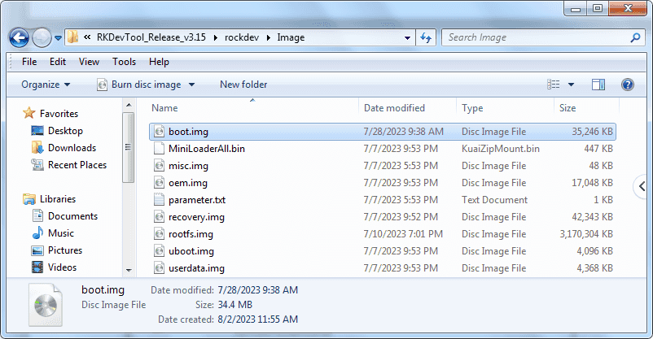Open the Tools menu
The height and width of the screenshot is (339, 653).
[x=124, y=62]
